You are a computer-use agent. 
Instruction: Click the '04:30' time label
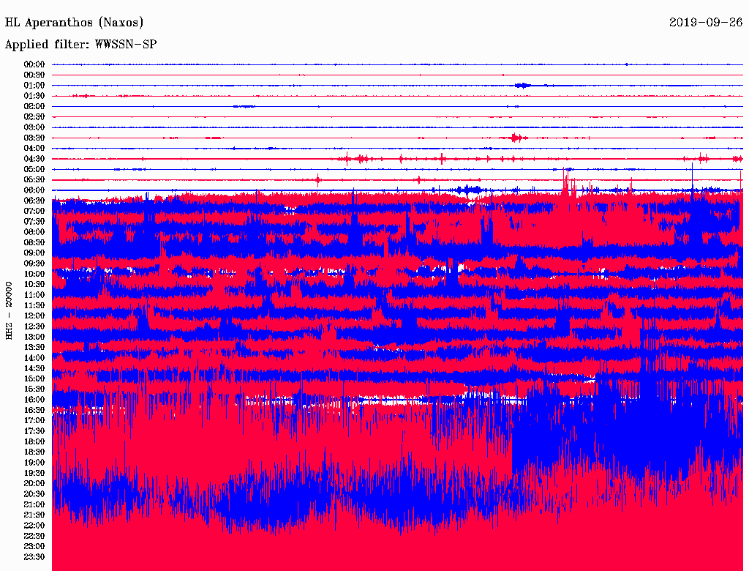point(34,159)
